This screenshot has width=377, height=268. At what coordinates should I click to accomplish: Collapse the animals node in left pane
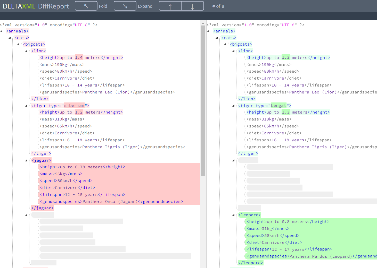2,31
